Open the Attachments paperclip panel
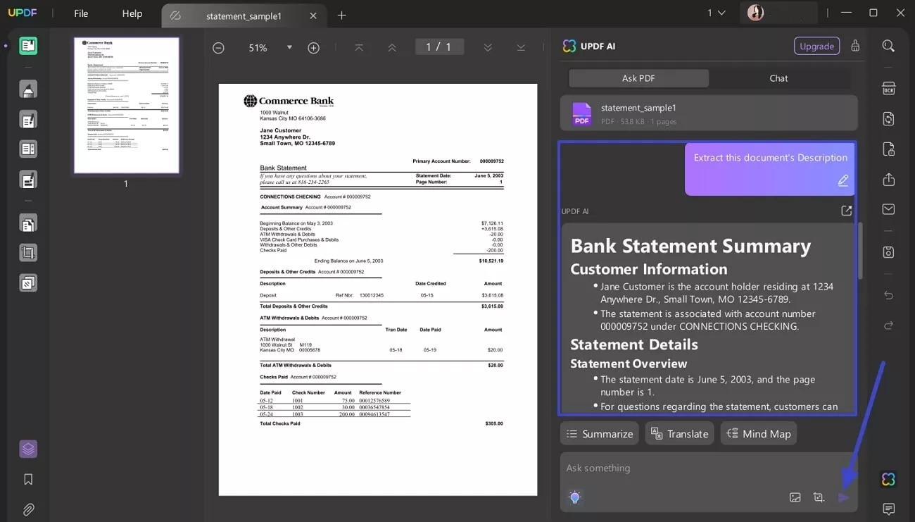 point(28,509)
